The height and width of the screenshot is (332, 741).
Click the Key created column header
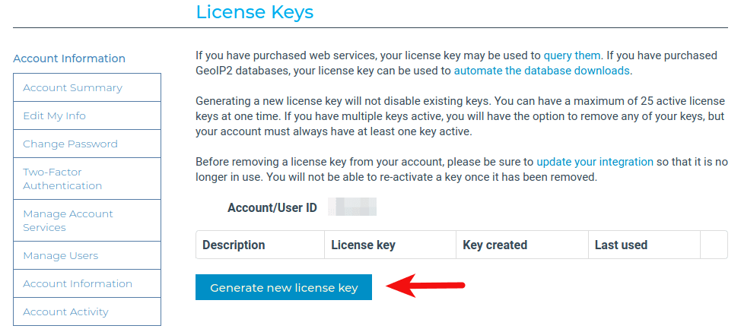click(495, 245)
